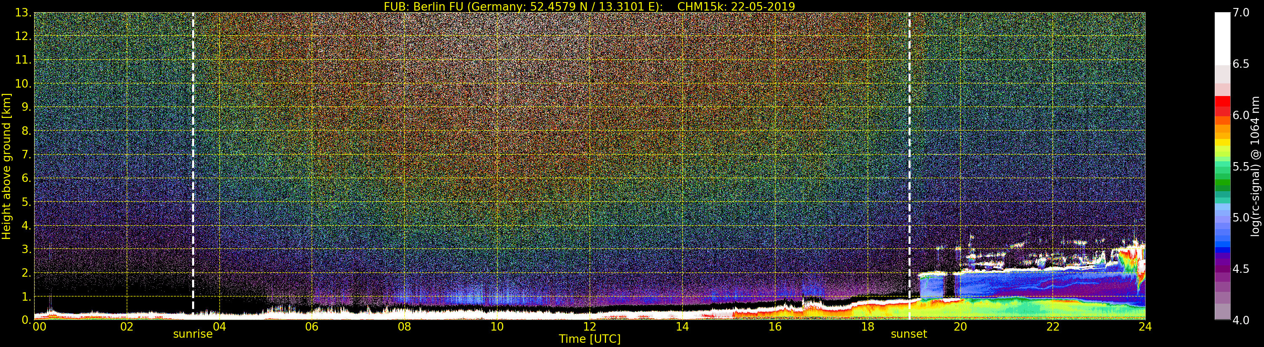
Task: Click the 7.0 colorbar tick value
Action: (x=1241, y=13)
